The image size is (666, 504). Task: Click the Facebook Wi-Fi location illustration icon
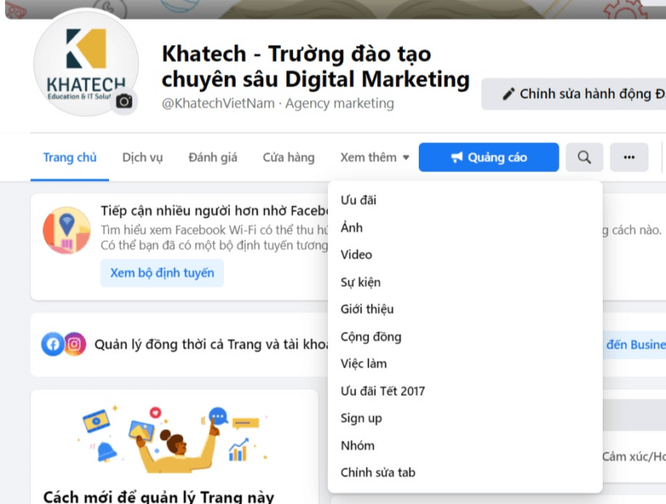click(67, 230)
